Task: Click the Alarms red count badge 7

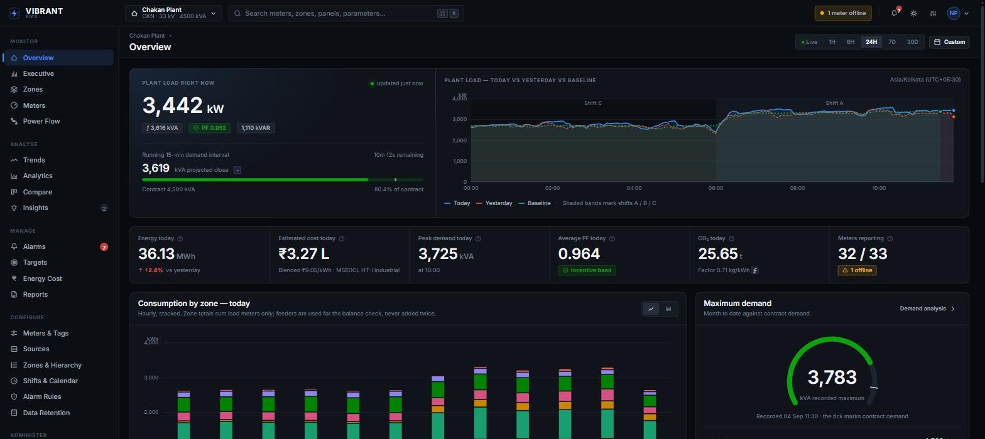Action: [x=104, y=247]
